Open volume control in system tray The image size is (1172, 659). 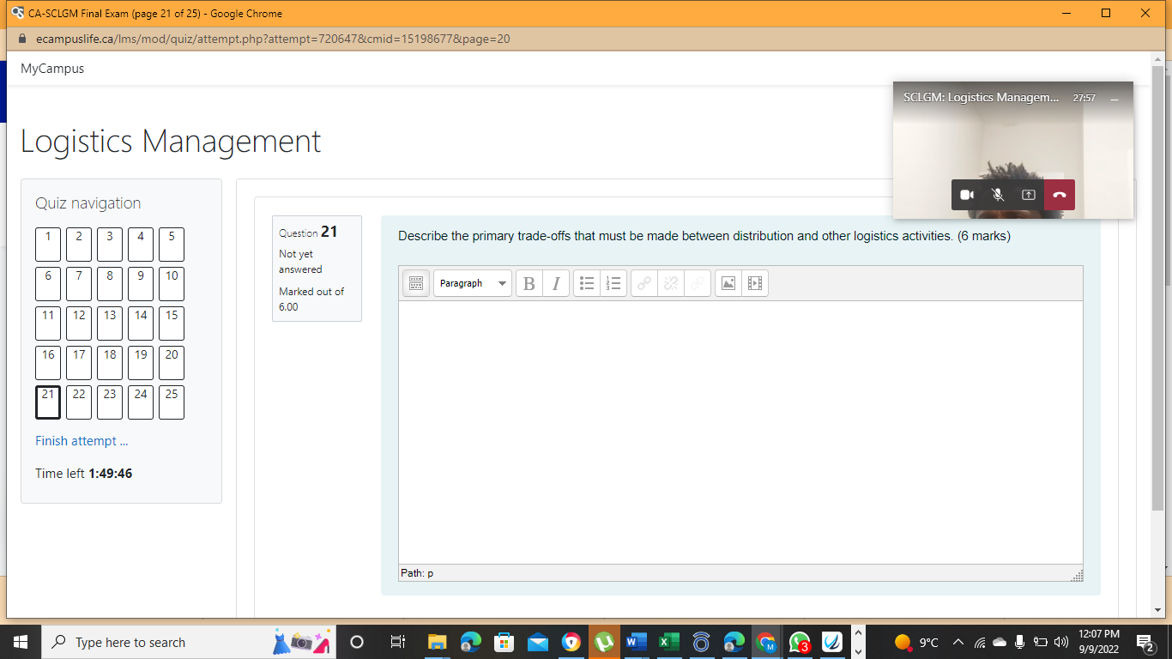coord(1061,642)
